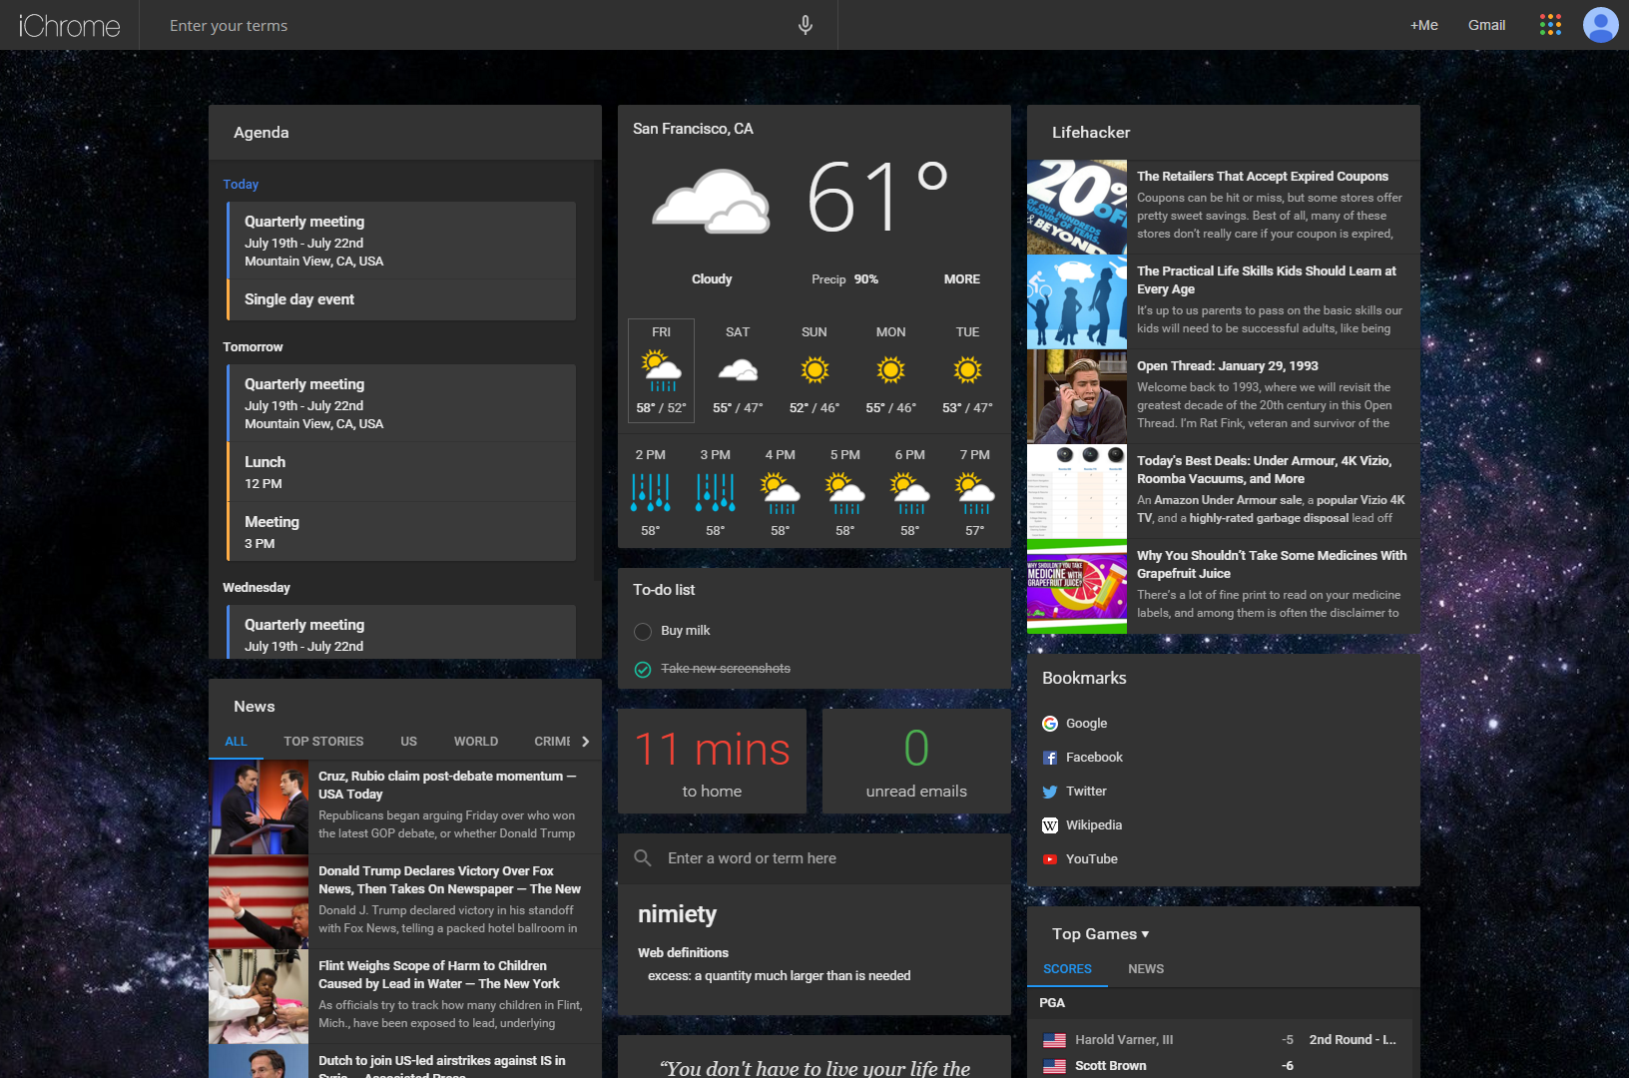Click the 0 unread emails tile
This screenshot has width=1629, height=1078.
coord(916,762)
